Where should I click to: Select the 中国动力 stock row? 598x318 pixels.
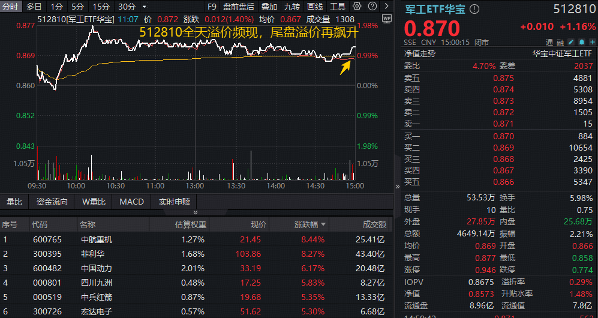click(x=196, y=268)
